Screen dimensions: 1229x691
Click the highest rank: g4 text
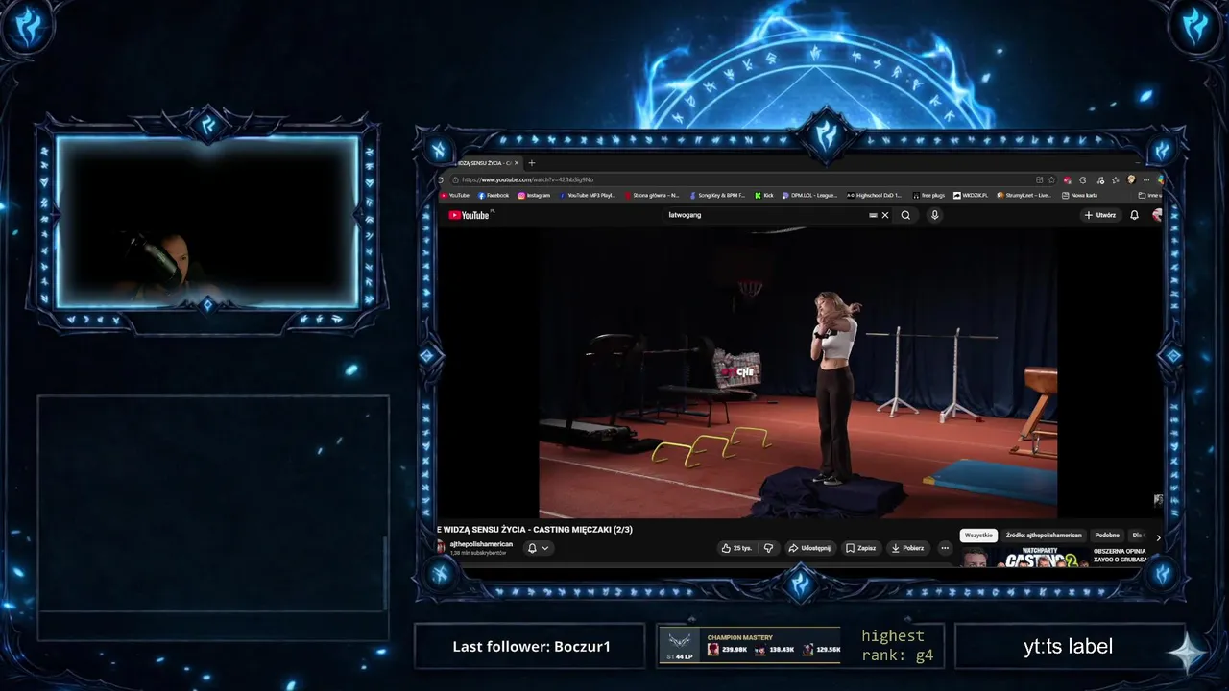(897, 646)
